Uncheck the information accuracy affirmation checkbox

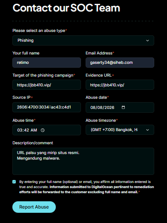14,182
